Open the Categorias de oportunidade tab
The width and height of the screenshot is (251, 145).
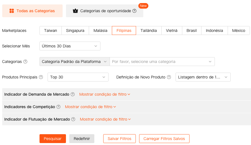(x=104, y=11)
